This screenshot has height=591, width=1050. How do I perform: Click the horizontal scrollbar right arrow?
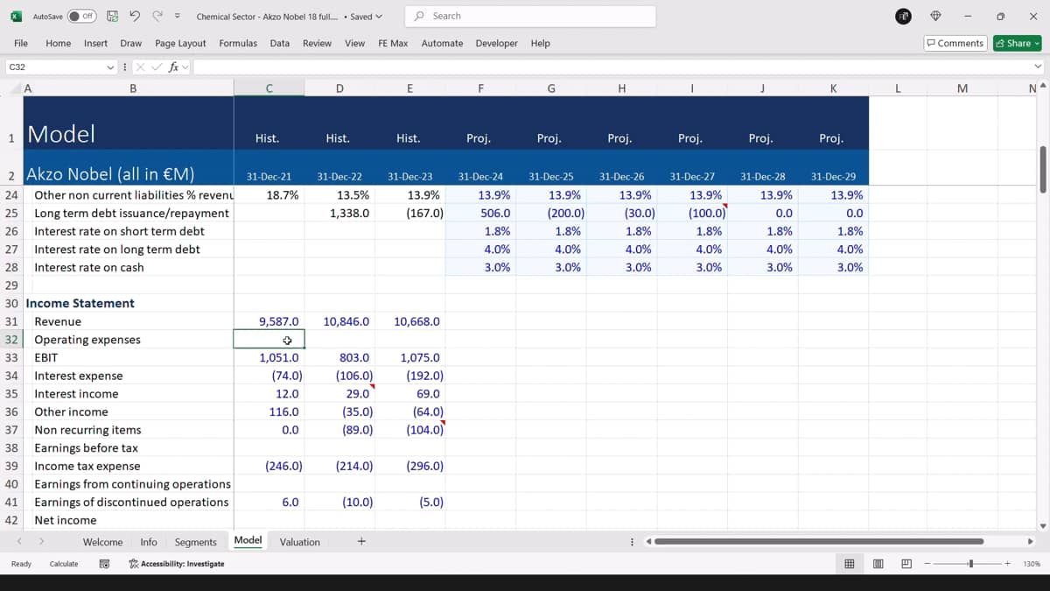click(x=1031, y=541)
